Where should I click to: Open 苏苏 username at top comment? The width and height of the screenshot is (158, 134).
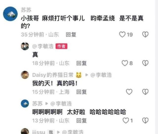pyautogui.click(x=26, y=10)
